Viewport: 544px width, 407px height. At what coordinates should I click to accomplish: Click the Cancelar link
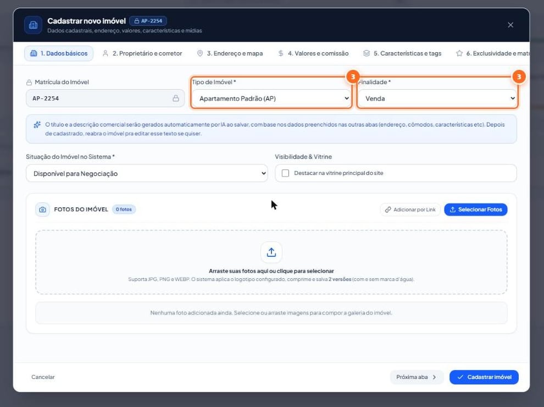coord(43,377)
